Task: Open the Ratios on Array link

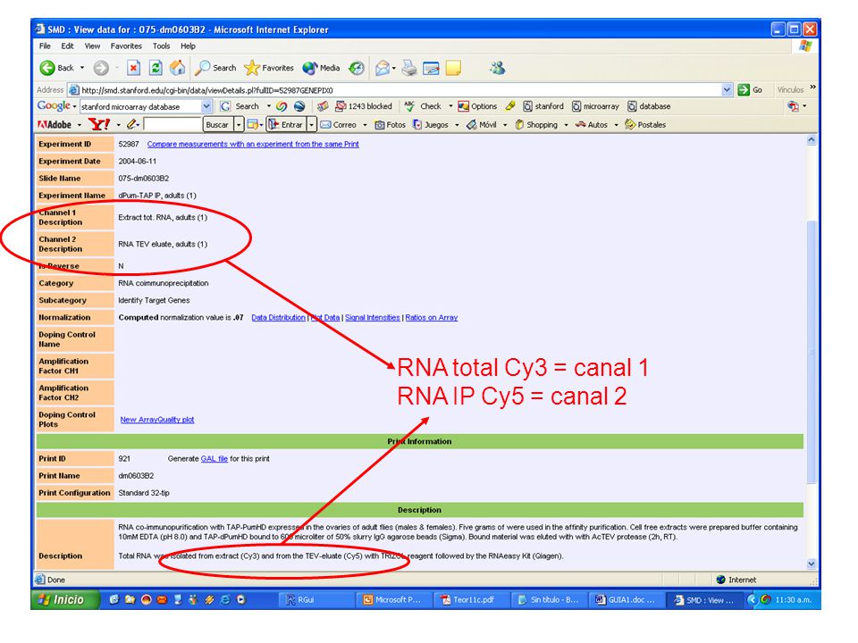Action: click(x=431, y=318)
